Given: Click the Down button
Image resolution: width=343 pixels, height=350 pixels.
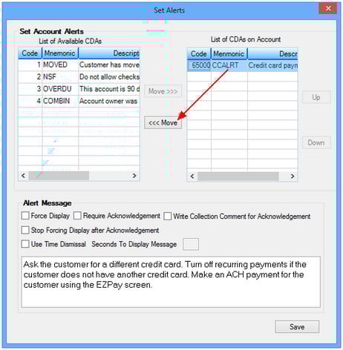Looking at the screenshot, I should 316,142.
